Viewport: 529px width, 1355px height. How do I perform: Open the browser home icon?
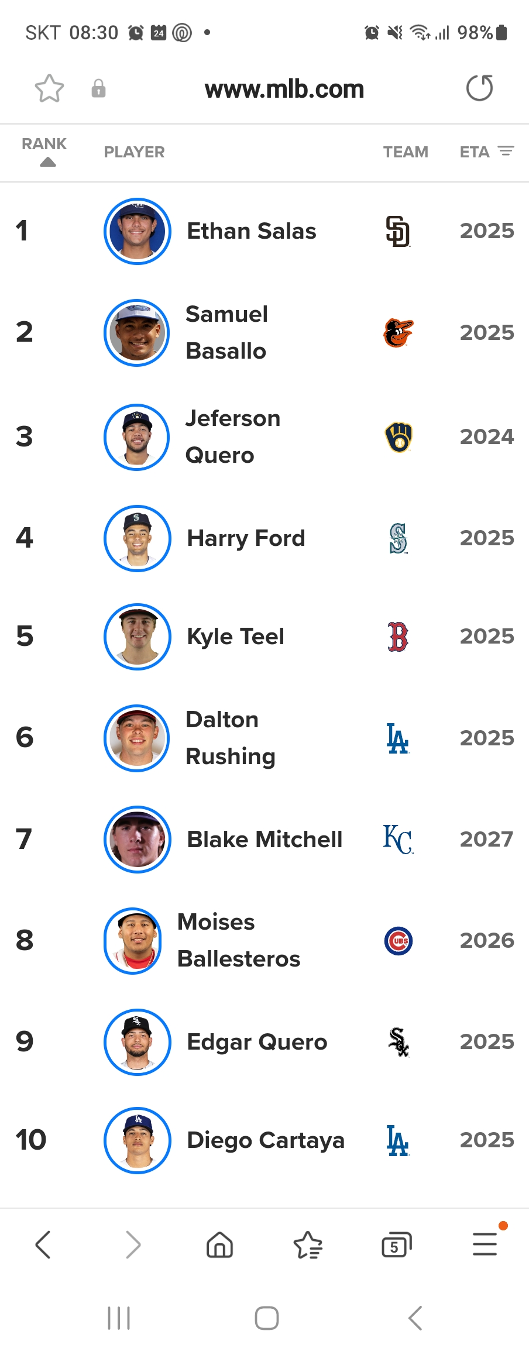click(220, 1244)
